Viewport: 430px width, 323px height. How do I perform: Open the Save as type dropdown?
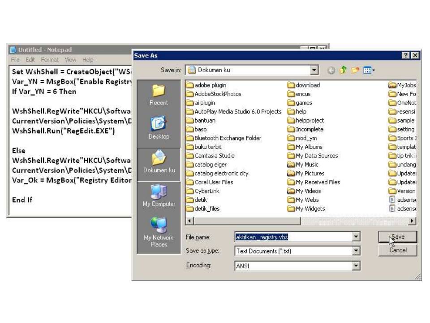coord(357,251)
